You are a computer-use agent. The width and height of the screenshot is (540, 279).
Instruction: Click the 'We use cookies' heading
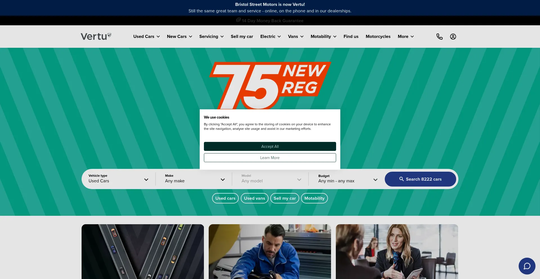click(x=217, y=117)
